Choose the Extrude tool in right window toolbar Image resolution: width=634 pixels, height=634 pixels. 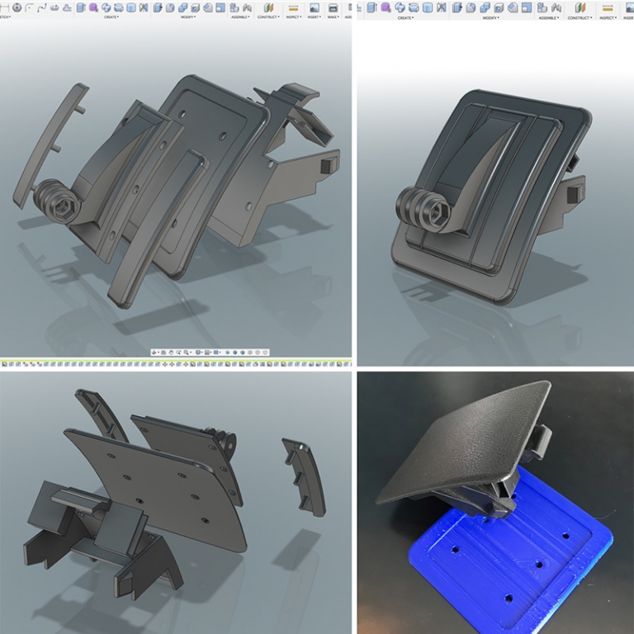pos(371,7)
